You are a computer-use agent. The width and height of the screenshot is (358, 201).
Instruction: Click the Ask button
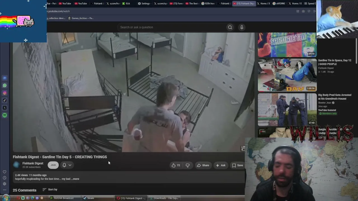click(220, 165)
